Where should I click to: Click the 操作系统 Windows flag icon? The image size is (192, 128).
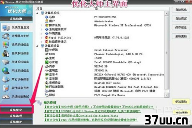point(47,25)
